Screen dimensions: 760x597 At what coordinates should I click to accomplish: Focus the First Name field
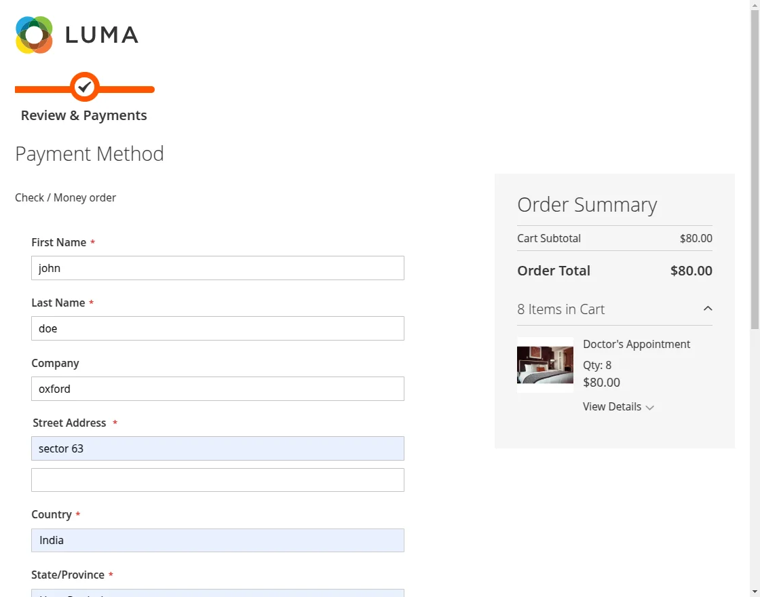[x=217, y=268]
